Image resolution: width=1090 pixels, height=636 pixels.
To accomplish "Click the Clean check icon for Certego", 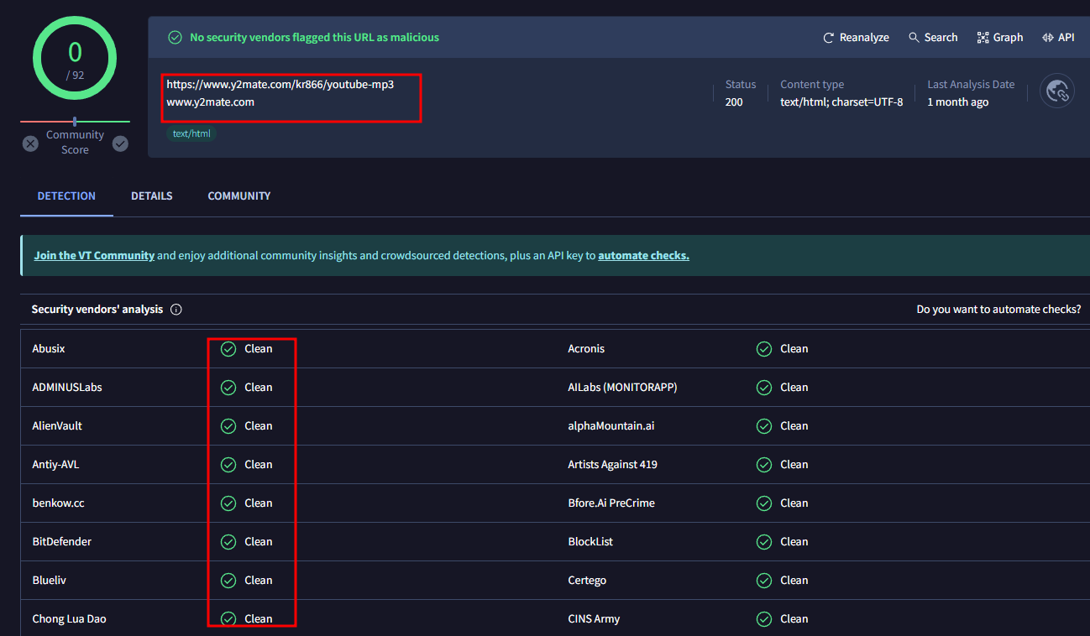I will point(764,581).
